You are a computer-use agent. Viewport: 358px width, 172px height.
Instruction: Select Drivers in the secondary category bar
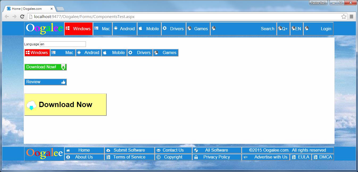(140, 52)
